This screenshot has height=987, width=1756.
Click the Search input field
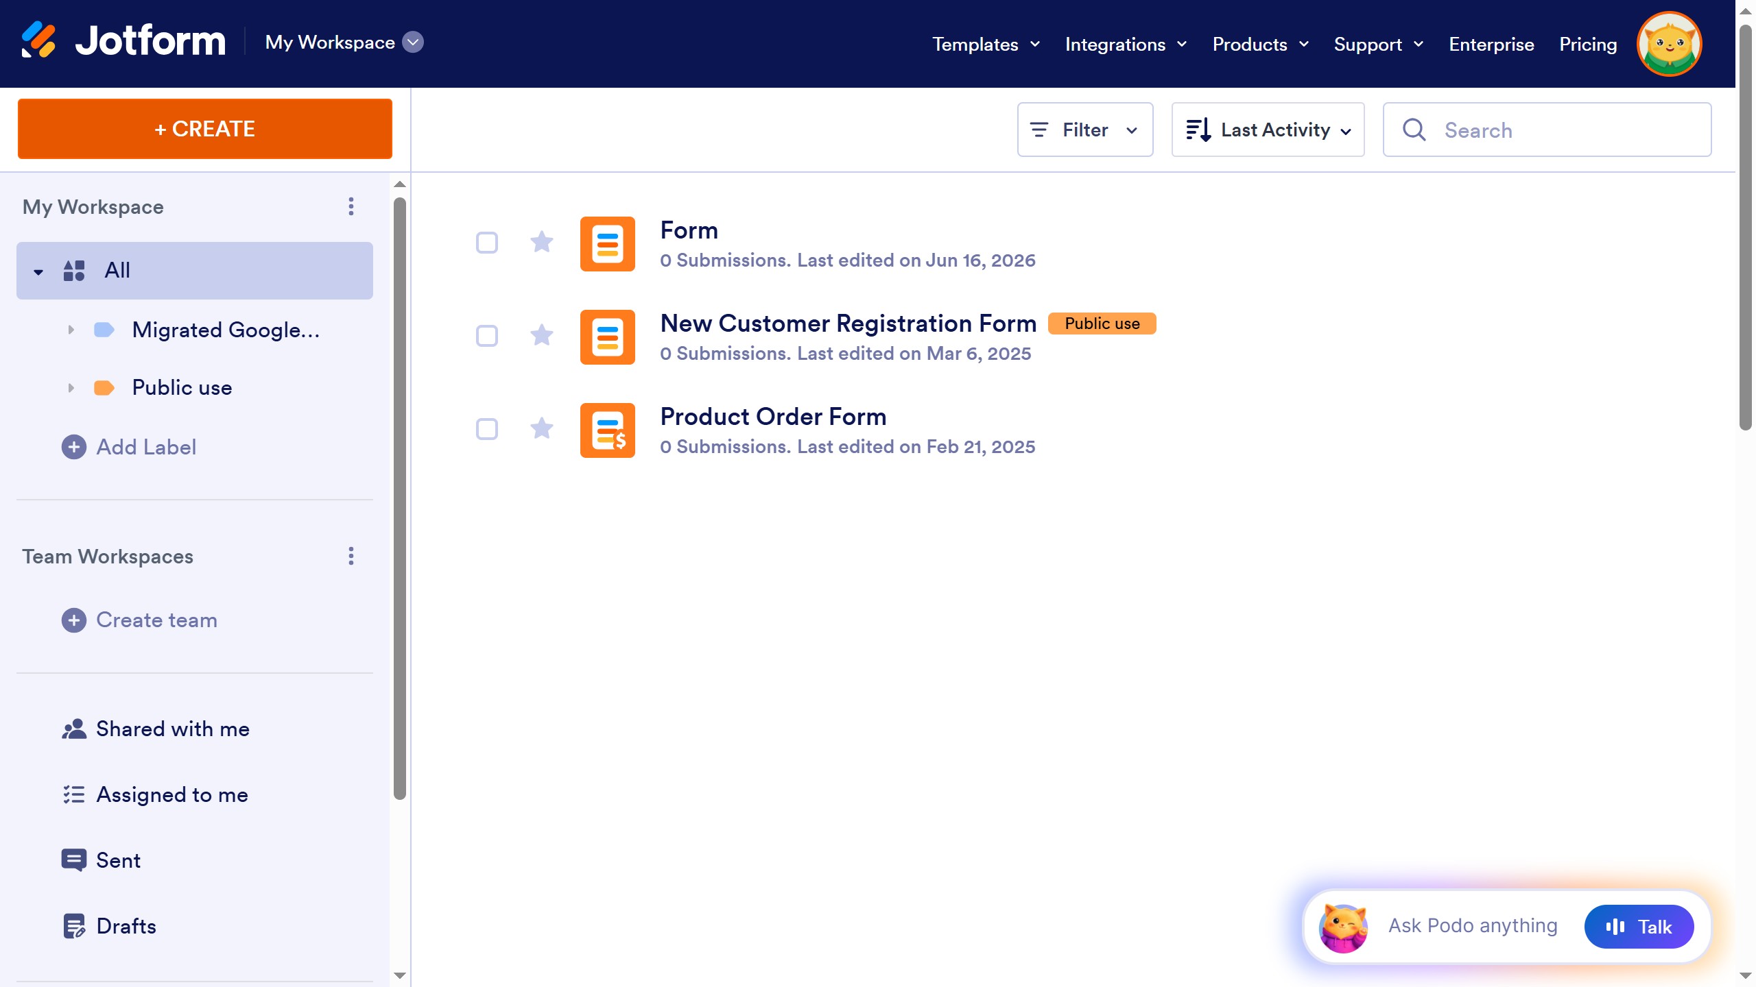[1547, 130]
